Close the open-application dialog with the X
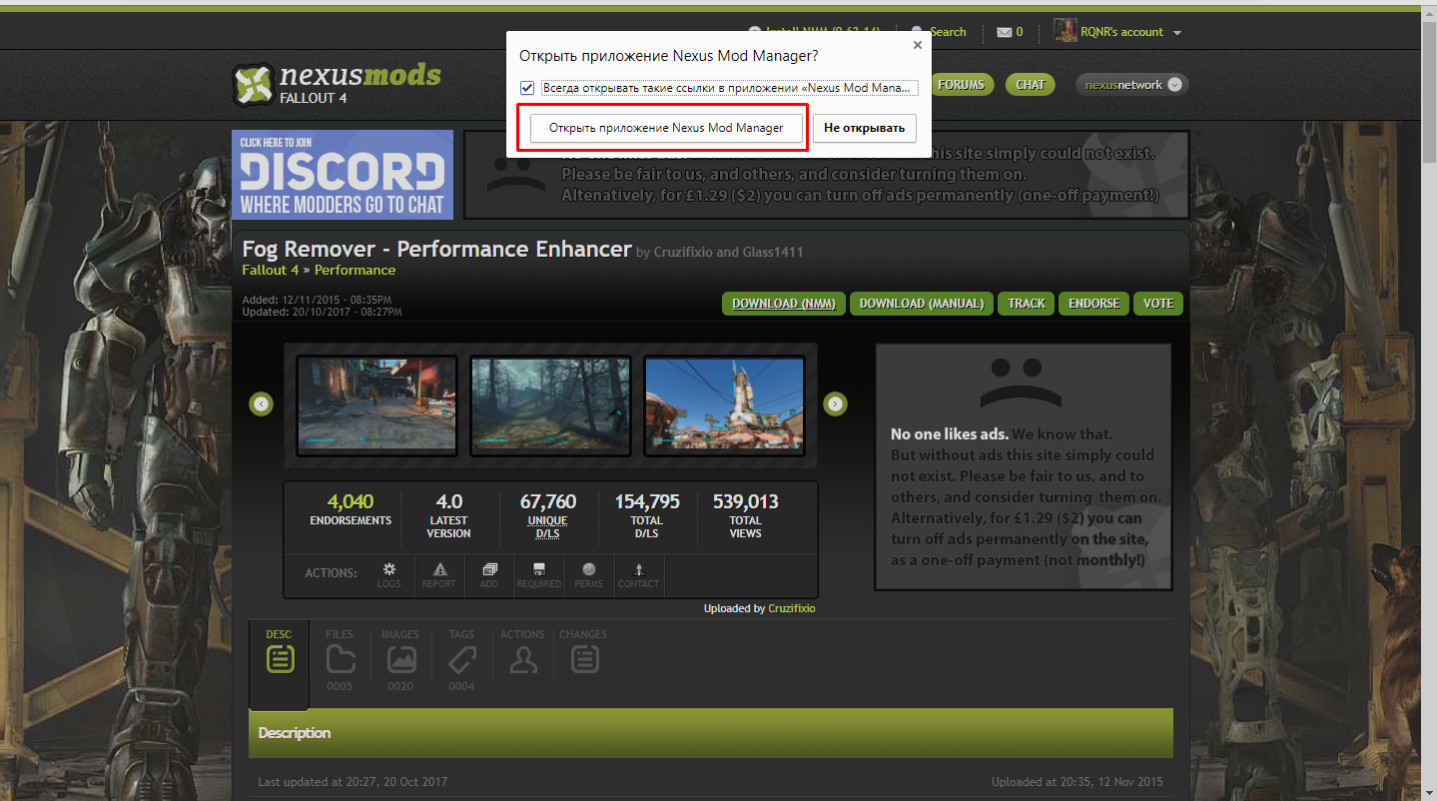 click(x=918, y=45)
